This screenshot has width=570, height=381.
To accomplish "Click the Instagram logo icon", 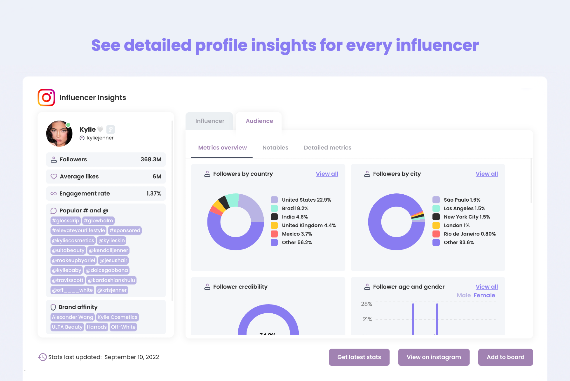I will pyautogui.click(x=46, y=97).
